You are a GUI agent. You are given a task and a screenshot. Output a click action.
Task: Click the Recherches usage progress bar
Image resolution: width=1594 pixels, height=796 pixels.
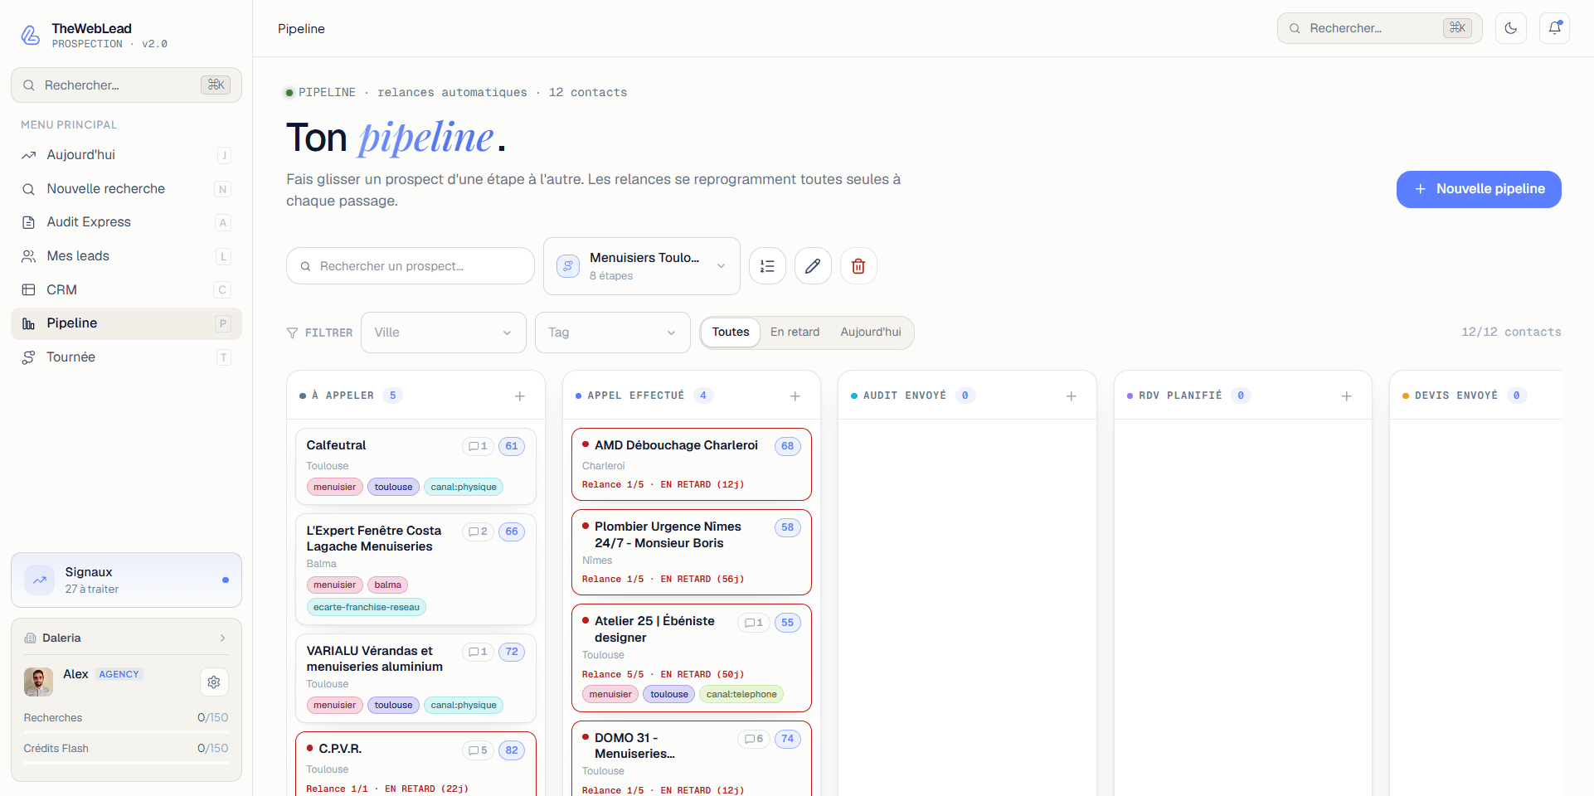[x=126, y=732]
